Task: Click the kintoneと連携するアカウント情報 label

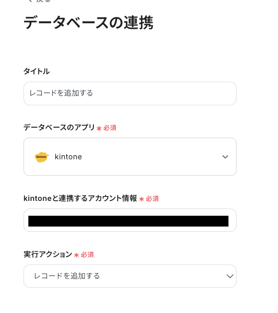Action: pyautogui.click(x=80, y=199)
